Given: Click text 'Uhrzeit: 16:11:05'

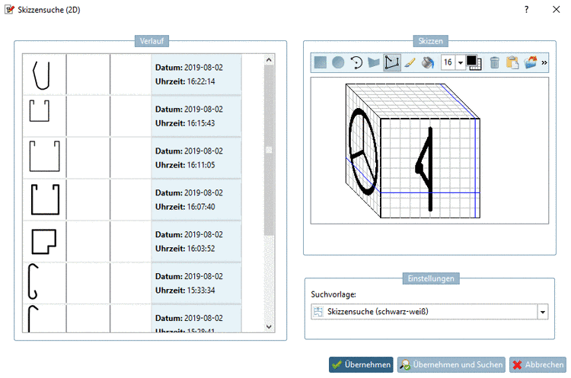Looking at the screenshot, I should click(x=185, y=165).
